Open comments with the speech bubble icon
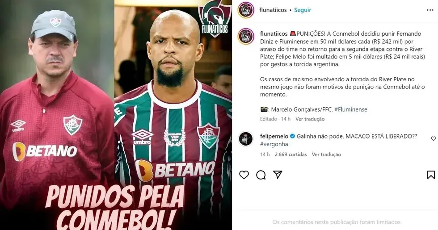Image resolution: width=438 pixels, height=230 pixels. (x=261, y=175)
